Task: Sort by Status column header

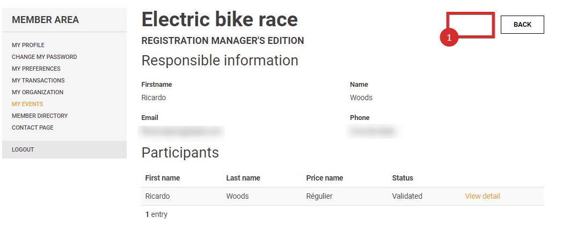Action: coord(403,178)
